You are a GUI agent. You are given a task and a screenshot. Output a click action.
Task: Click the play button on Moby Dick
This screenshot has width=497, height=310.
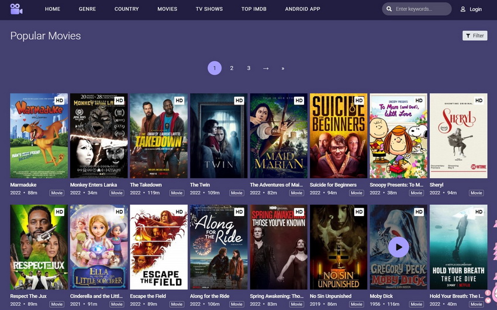pos(398,247)
